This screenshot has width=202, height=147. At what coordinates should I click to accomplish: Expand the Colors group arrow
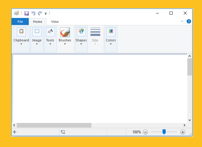[111, 44]
